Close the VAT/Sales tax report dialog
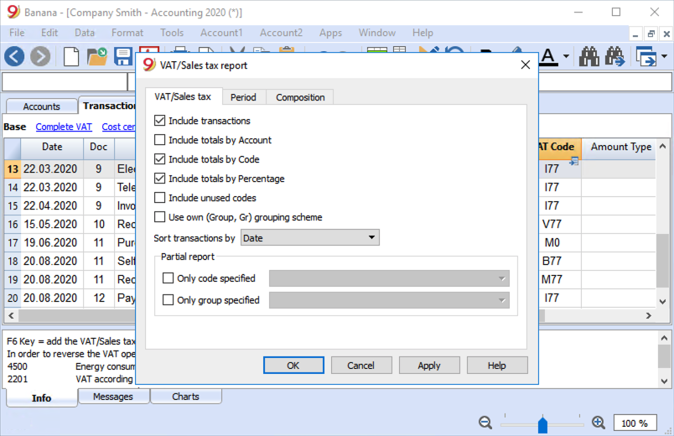 tap(526, 65)
